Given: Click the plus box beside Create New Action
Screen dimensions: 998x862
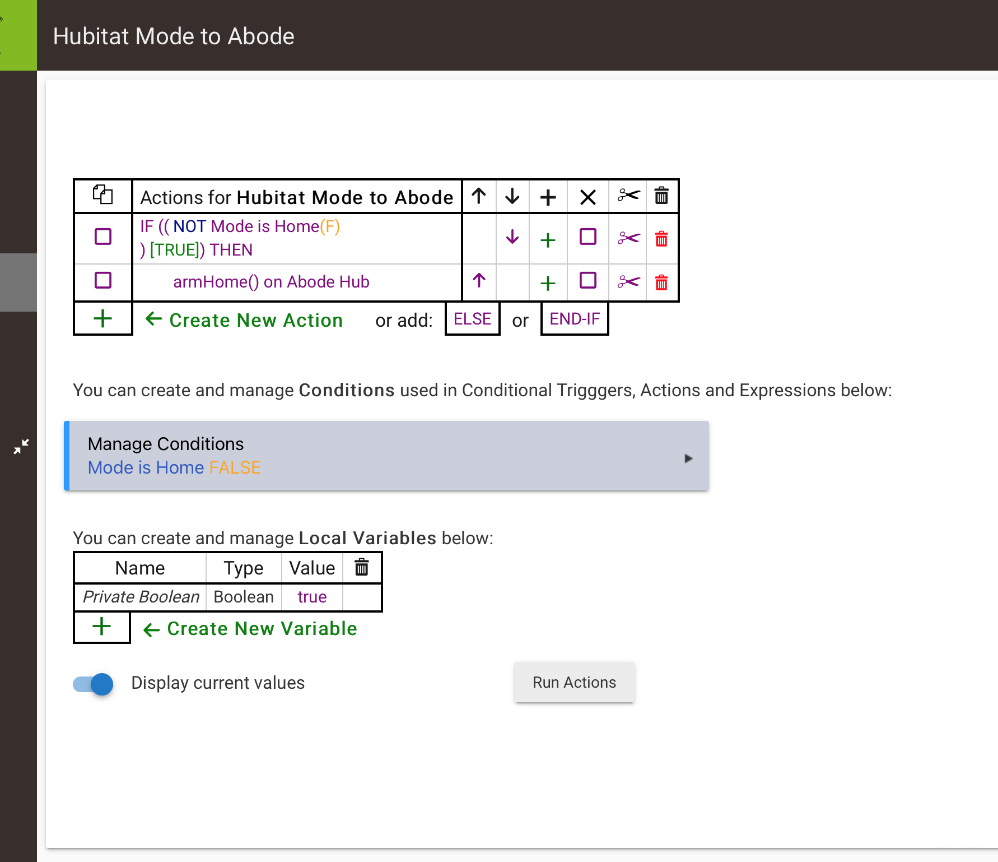Looking at the screenshot, I should (x=103, y=318).
